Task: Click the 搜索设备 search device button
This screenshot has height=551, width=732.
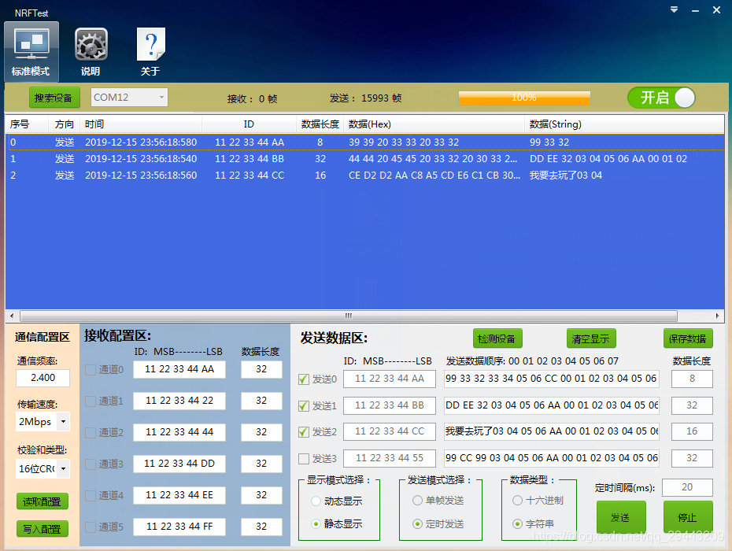Action: coord(54,98)
